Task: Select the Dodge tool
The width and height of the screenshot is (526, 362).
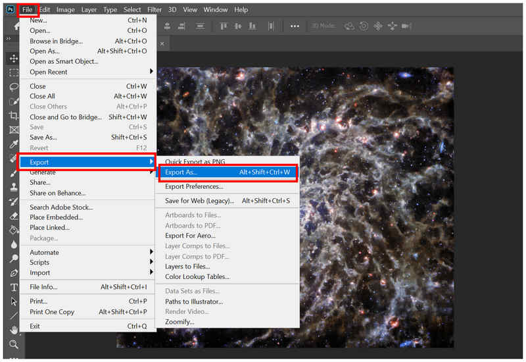Action: [x=13, y=258]
